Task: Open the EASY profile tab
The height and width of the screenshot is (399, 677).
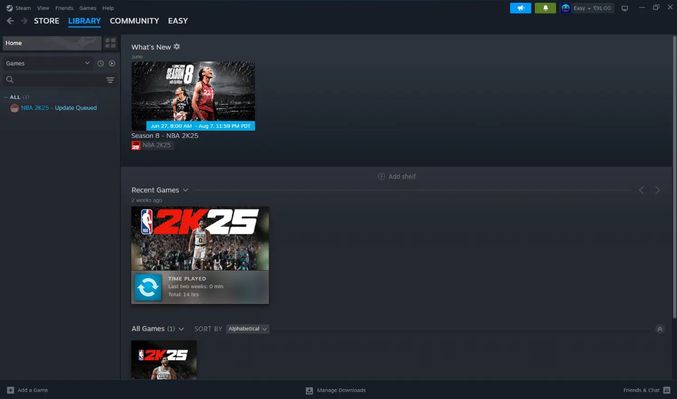Action: pos(178,21)
